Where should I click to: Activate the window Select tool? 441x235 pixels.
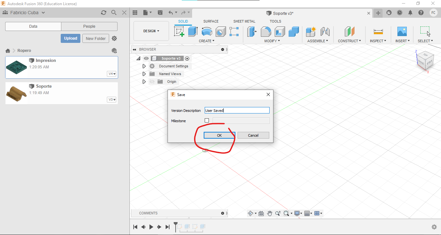(x=425, y=31)
